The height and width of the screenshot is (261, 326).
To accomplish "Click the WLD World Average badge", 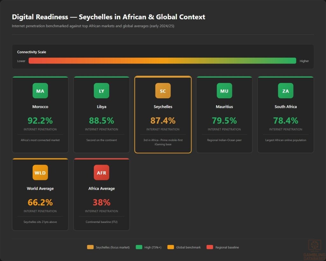I will pyautogui.click(x=40, y=173).
